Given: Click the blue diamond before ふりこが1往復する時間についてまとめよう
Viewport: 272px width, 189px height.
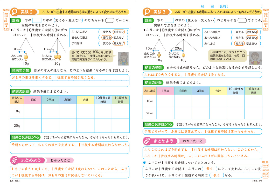Looking at the screenshot, I should coord(144,163).
